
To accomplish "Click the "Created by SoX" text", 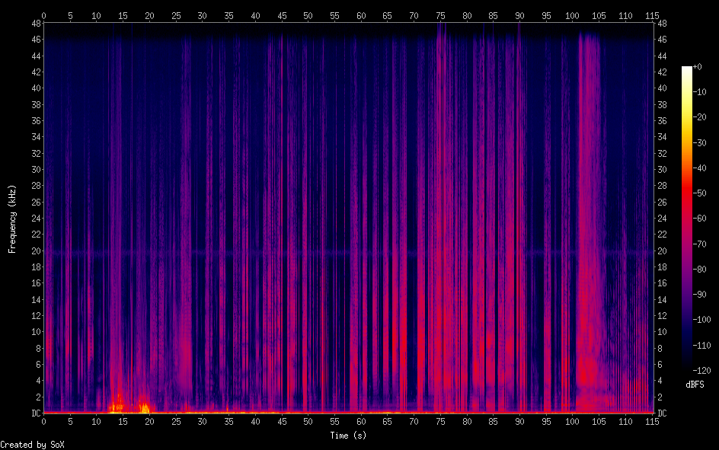I will pos(32,444).
